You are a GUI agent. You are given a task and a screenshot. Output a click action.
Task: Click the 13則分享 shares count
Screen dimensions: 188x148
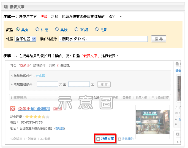point(16,139)
